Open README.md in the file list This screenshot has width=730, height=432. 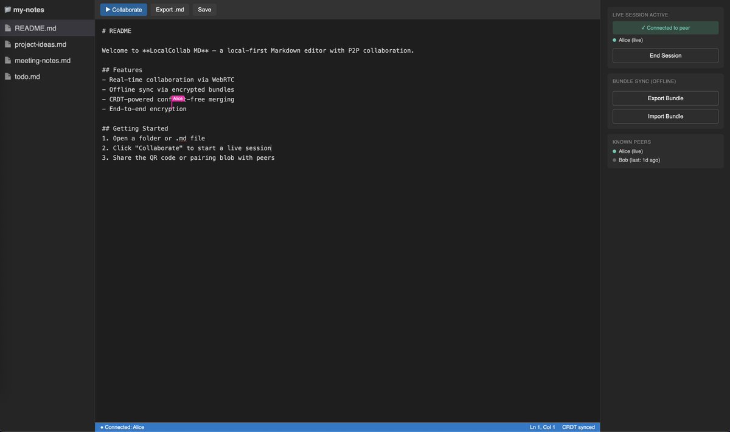[47, 28]
